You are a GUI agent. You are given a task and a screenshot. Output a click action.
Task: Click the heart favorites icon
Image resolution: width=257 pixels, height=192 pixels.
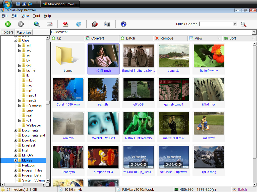click(66, 24)
